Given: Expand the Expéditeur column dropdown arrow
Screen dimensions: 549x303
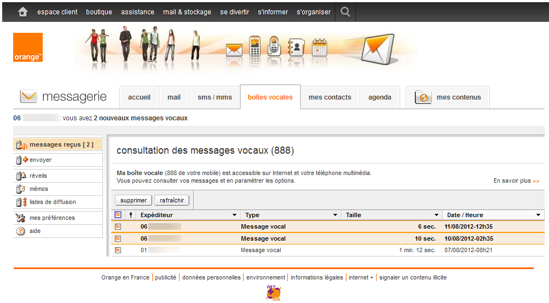Looking at the screenshot, I should pyautogui.click(x=235, y=215).
